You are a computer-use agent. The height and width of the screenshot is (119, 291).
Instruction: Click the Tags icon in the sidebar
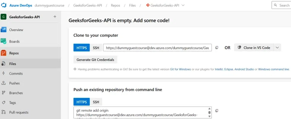3,102
